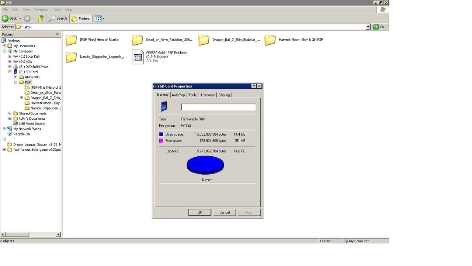Click the Recycle Bin icon
Image resolution: width=472 pixels, height=266 pixels.
[x=10, y=134]
